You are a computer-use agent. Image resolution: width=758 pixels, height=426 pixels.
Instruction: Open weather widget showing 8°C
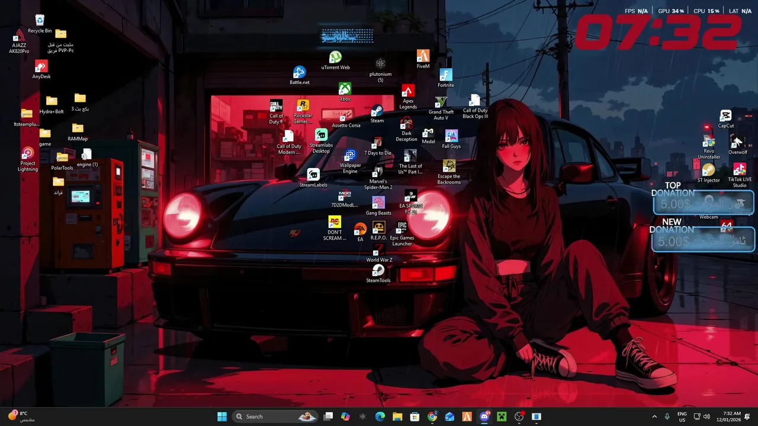coord(22,417)
